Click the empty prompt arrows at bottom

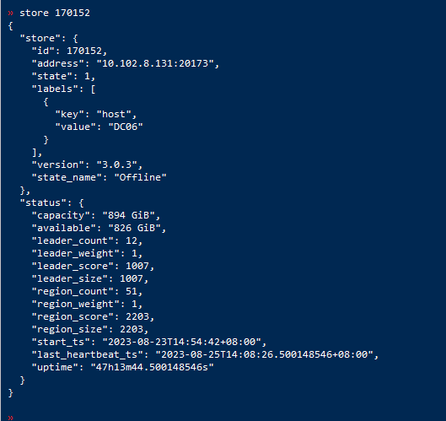[11, 418]
